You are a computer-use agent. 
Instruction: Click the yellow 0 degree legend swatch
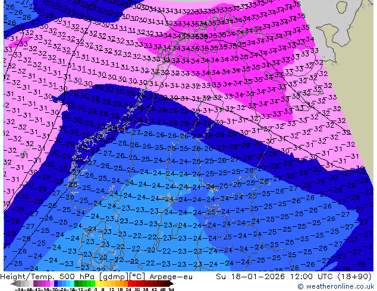pos(97,283)
